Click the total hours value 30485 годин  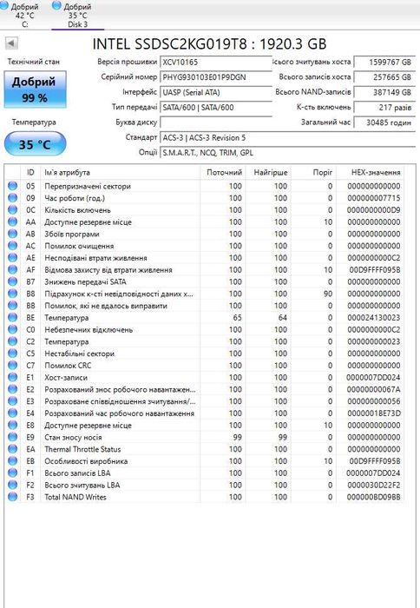click(384, 122)
